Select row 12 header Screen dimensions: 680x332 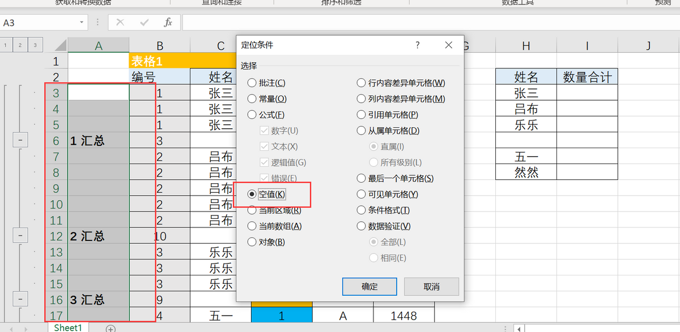coord(56,235)
